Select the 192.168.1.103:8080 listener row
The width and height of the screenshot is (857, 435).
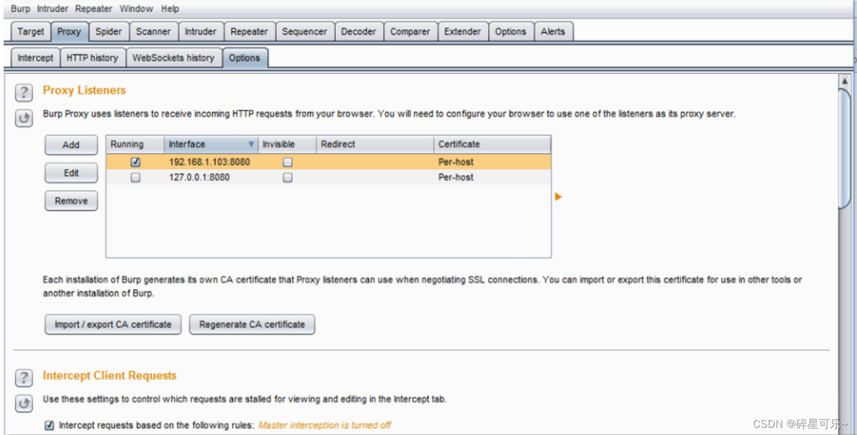[329, 162]
